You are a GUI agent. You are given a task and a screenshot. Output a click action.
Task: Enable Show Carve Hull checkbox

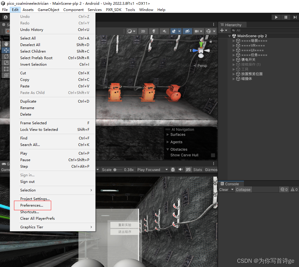[213, 155]
